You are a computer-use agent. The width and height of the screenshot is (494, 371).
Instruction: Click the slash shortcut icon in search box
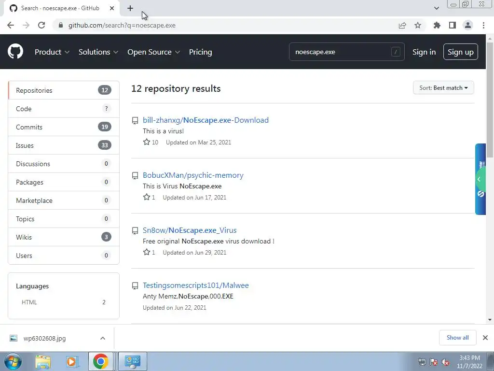pyautogui.click(x=396, y=52)
